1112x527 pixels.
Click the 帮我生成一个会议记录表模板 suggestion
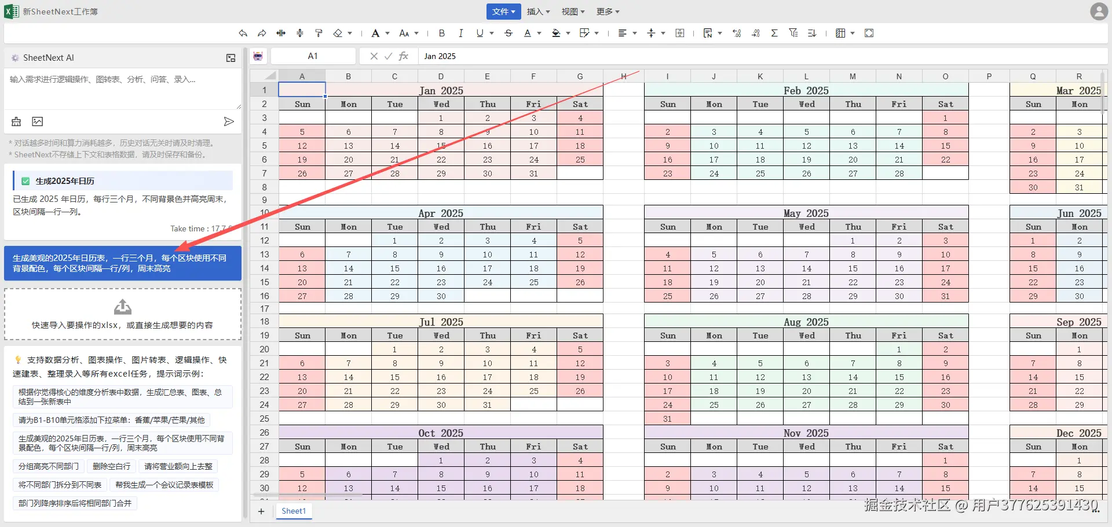click(164, 485)
